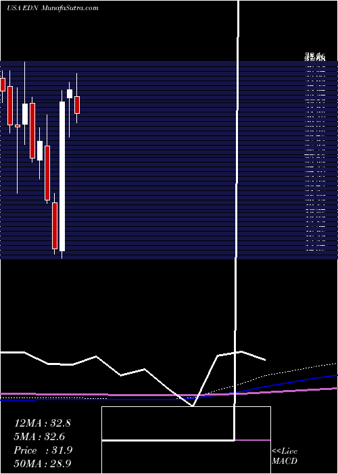Click the last red candlestick on the right

(x=77, y=105)
